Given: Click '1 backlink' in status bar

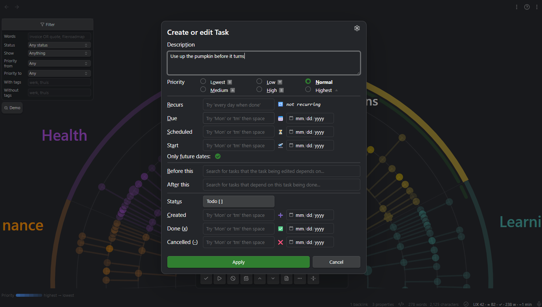Looking at the screenshot, I should point(359,304).
